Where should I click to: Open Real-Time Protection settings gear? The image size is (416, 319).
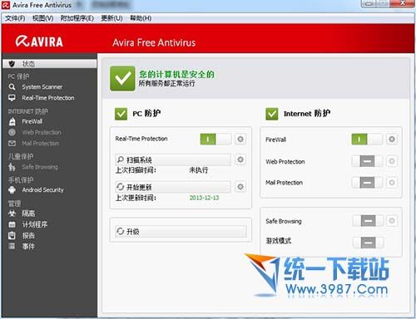coord(240,139)
